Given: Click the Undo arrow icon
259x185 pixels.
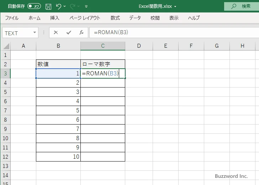Looking at the screenshot, I should click(x=58, y=6).
